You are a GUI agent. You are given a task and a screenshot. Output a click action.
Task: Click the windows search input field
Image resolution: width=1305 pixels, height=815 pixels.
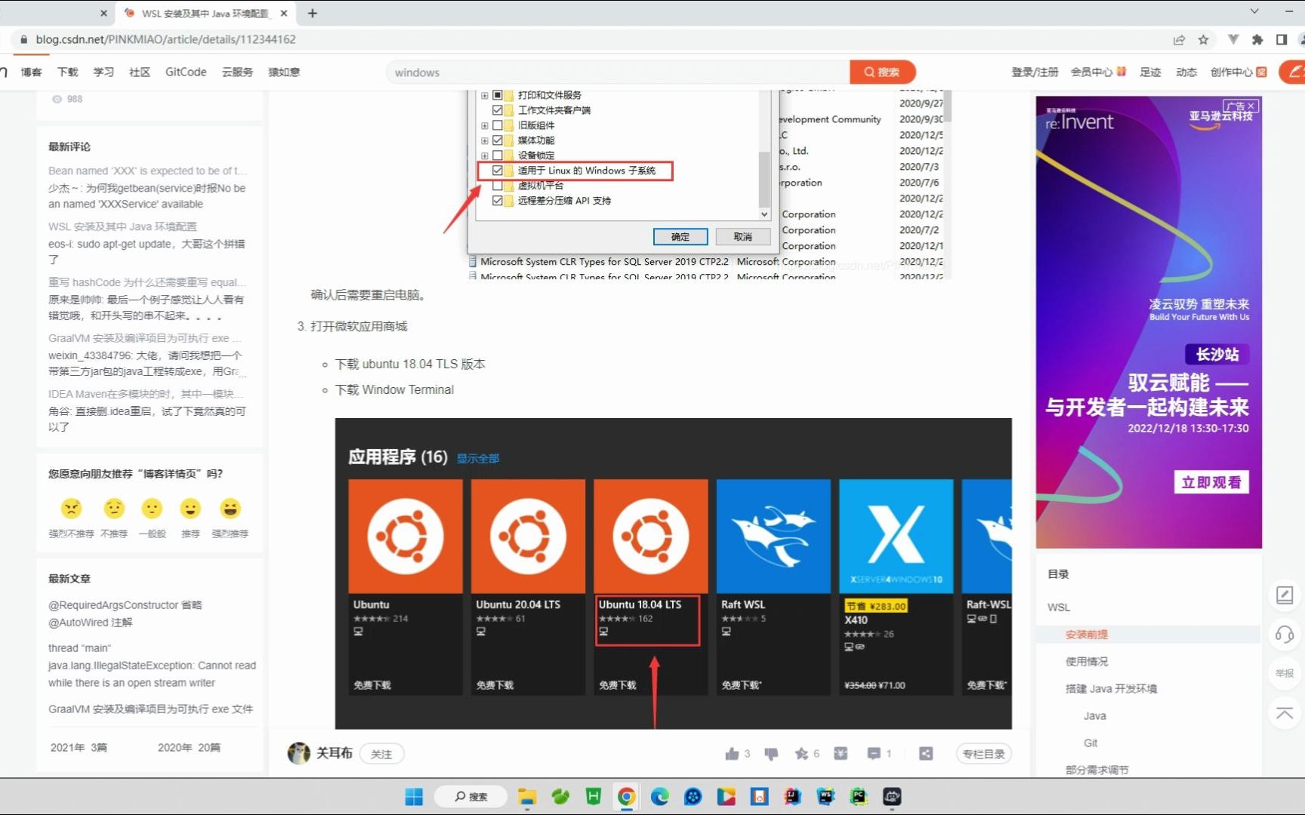point(618,72)
